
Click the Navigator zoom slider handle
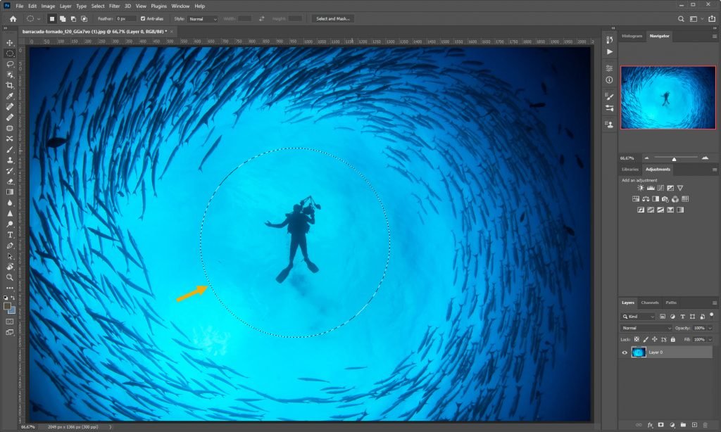[x=674, y=159]
